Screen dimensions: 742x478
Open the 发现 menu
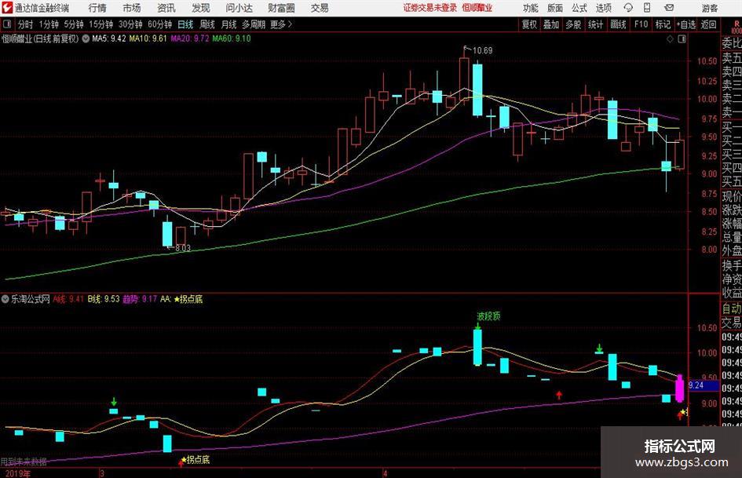tap(201, 8)
